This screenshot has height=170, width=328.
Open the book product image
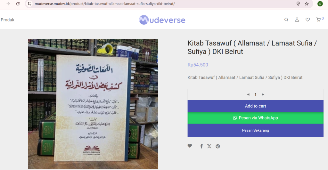tap(93, 104)
